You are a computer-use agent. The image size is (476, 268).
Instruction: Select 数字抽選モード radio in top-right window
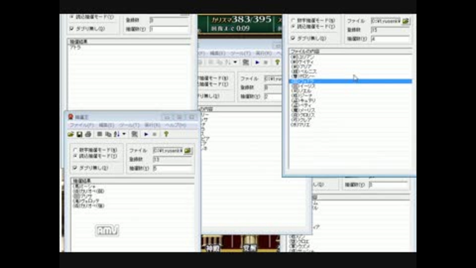(293, 21)
